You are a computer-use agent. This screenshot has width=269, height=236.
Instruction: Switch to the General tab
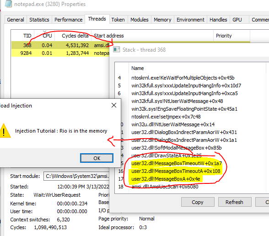pyautogui.click(x=16, y=20)
